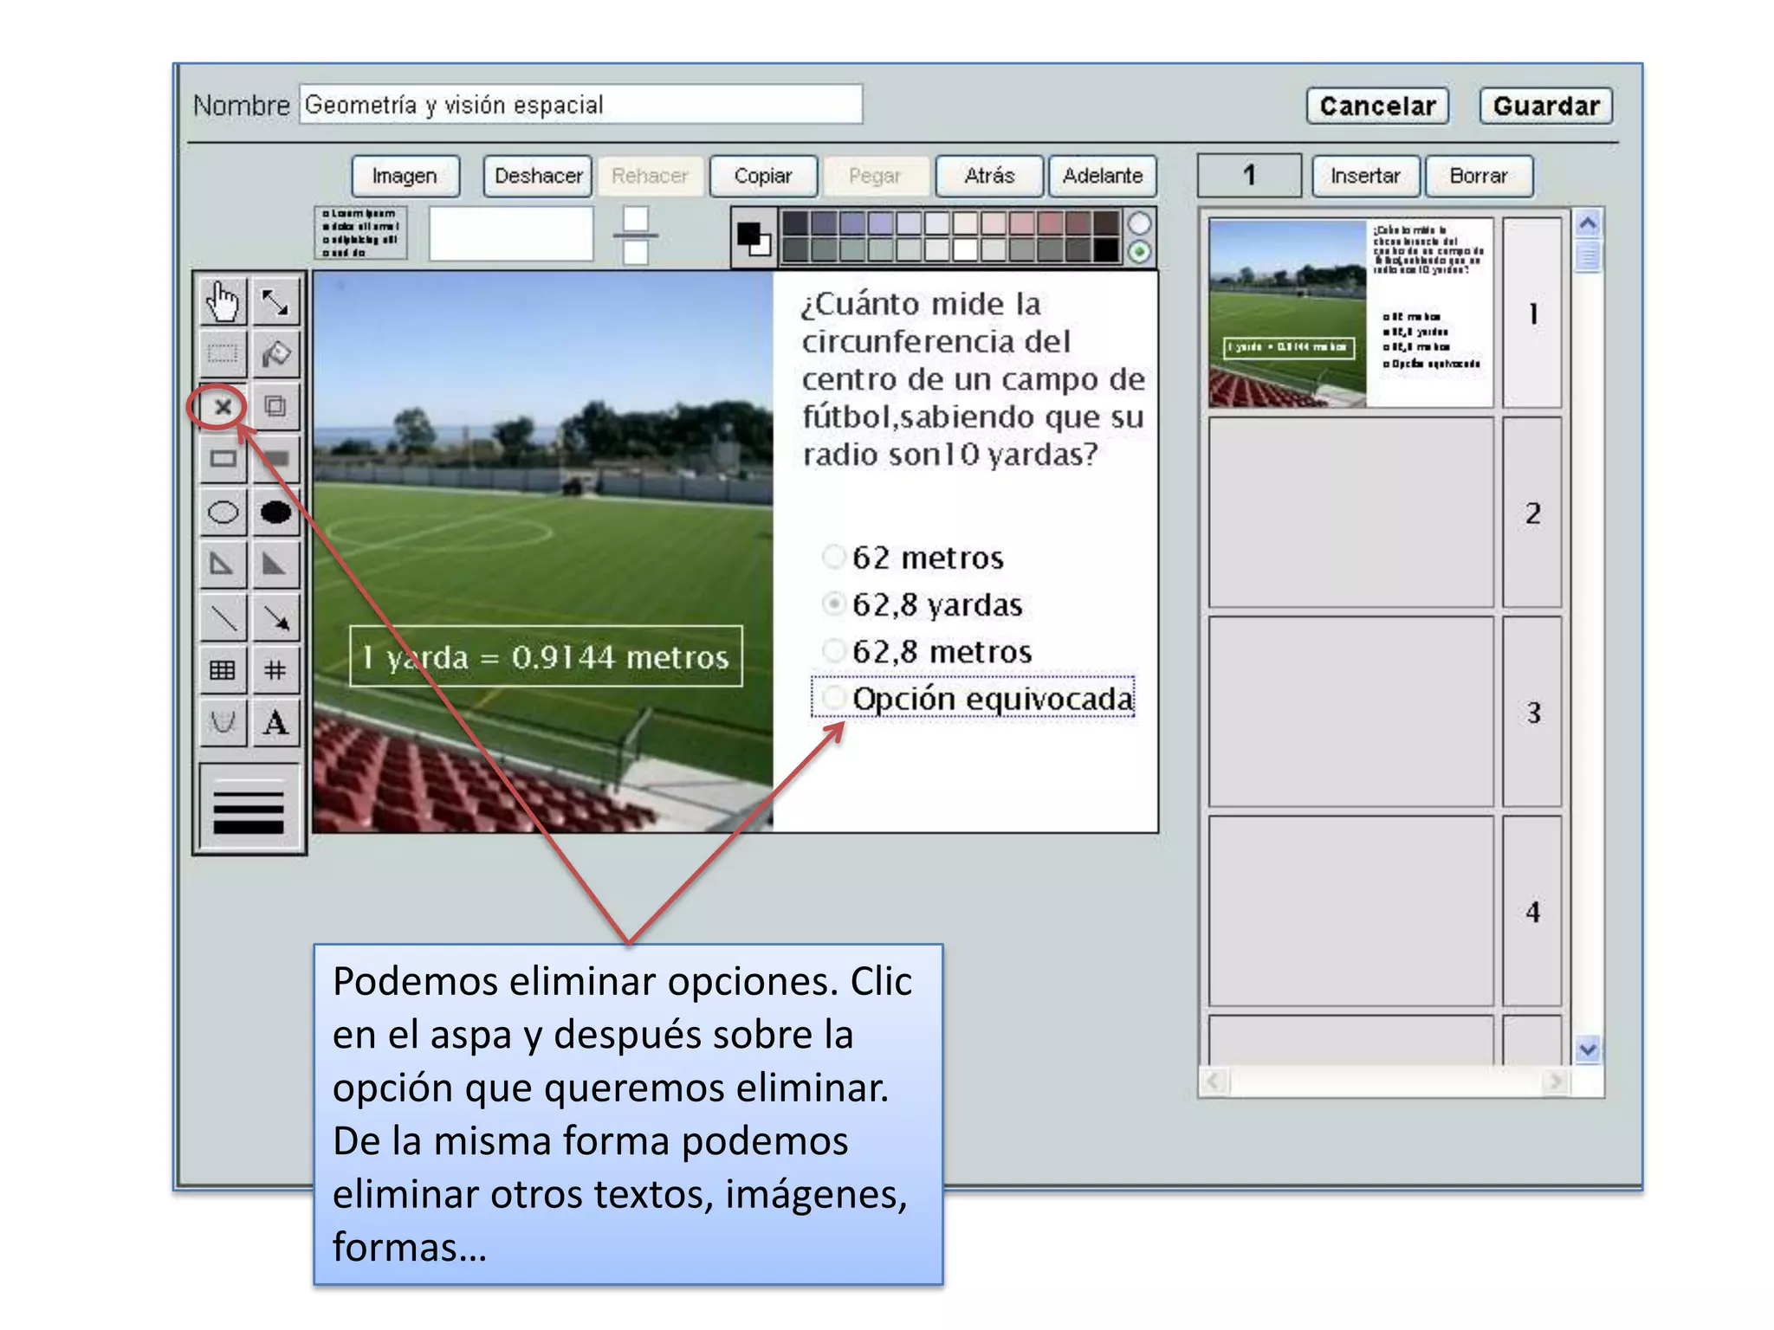Select the '62 metros' radio option
The width and height of the screenshot is (1774, 1330).
(x=833, y=557)
